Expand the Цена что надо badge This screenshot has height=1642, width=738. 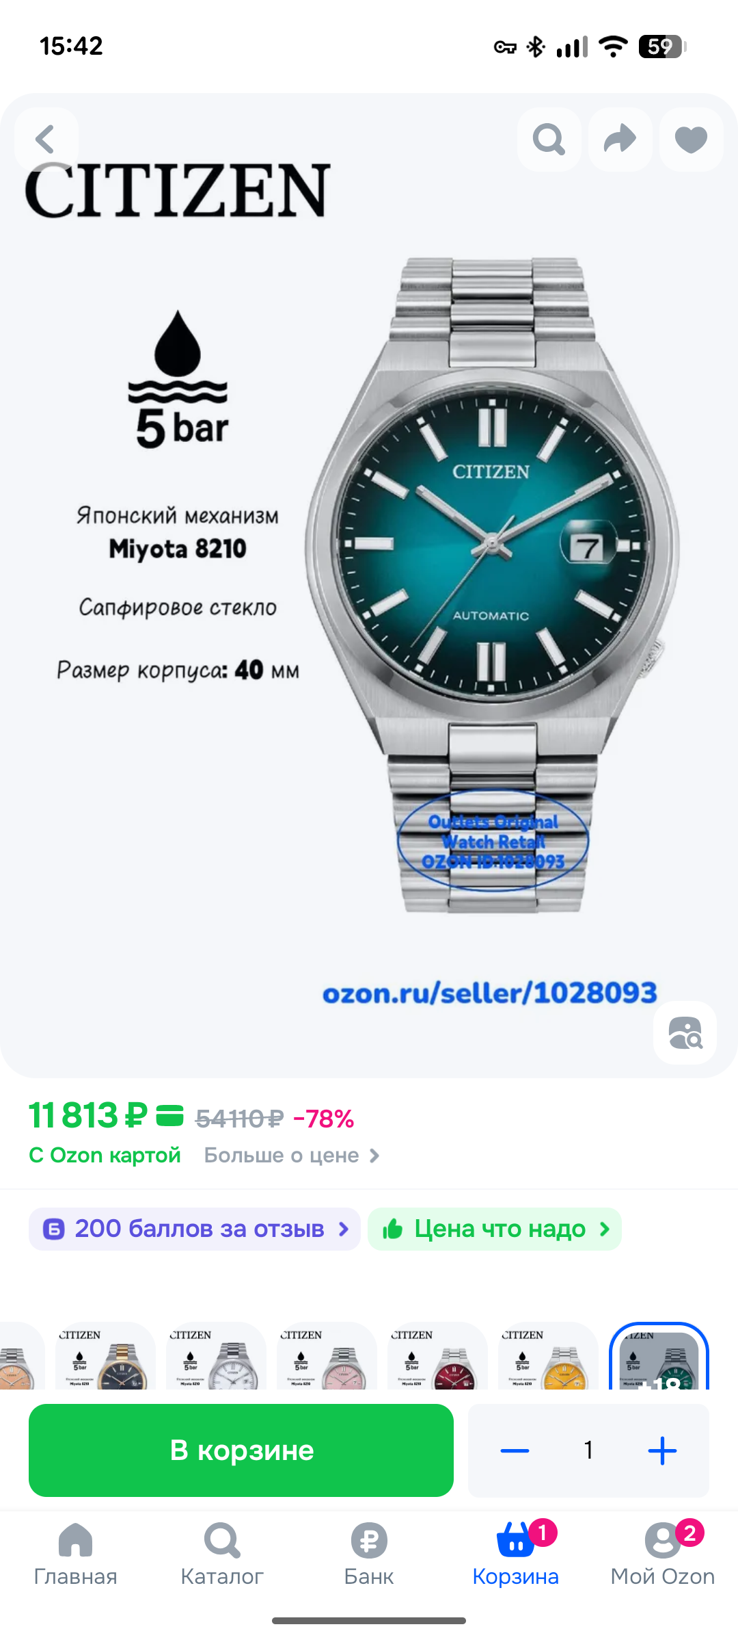495,1229
